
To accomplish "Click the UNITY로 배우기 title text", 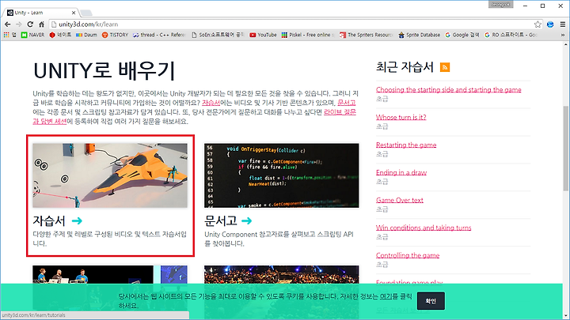I will coord(104,70).
